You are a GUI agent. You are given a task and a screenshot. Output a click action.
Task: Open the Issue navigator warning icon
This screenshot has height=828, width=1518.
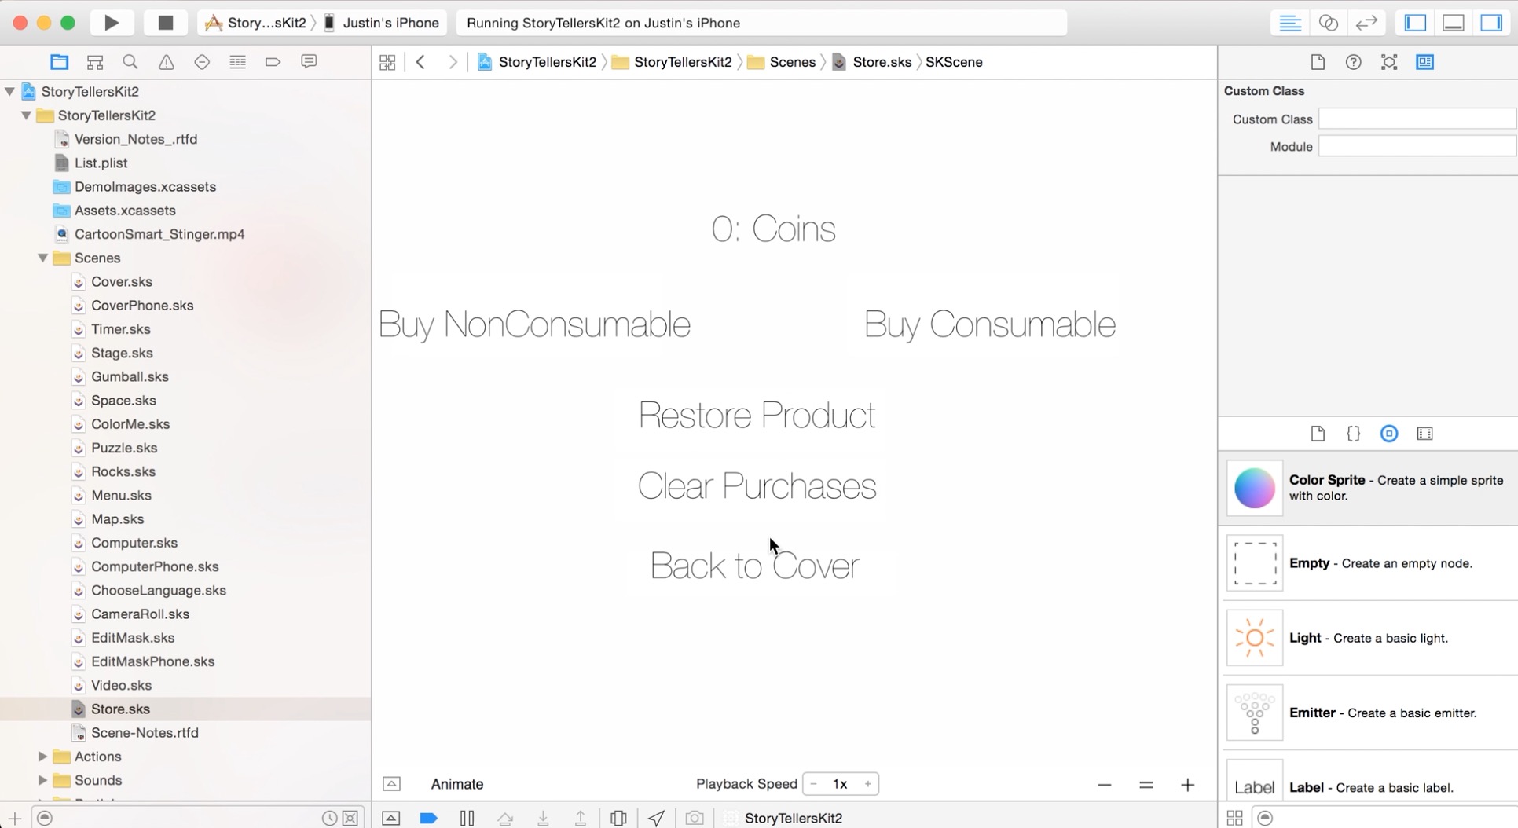point(167,62)
